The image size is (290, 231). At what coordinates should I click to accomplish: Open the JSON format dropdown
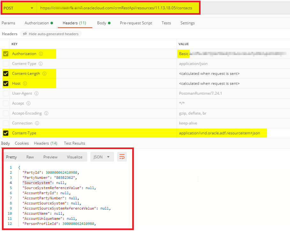point(102,157)
